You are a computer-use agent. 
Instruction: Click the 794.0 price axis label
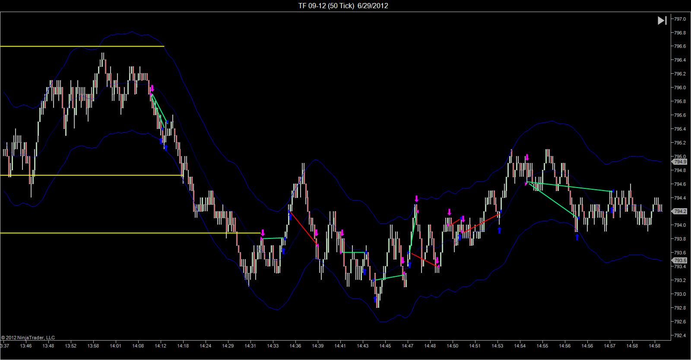tap(680, 225)
